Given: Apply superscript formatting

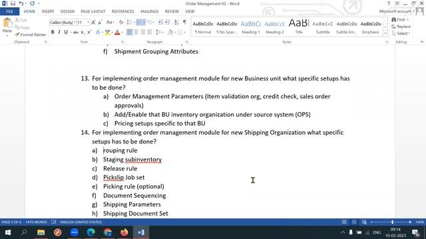Looking at the screenshot, I should [x=89, y=33].
